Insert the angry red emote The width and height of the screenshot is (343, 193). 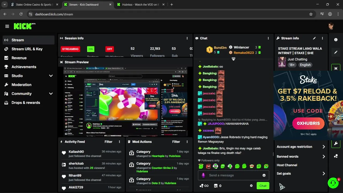click(208, 166)
